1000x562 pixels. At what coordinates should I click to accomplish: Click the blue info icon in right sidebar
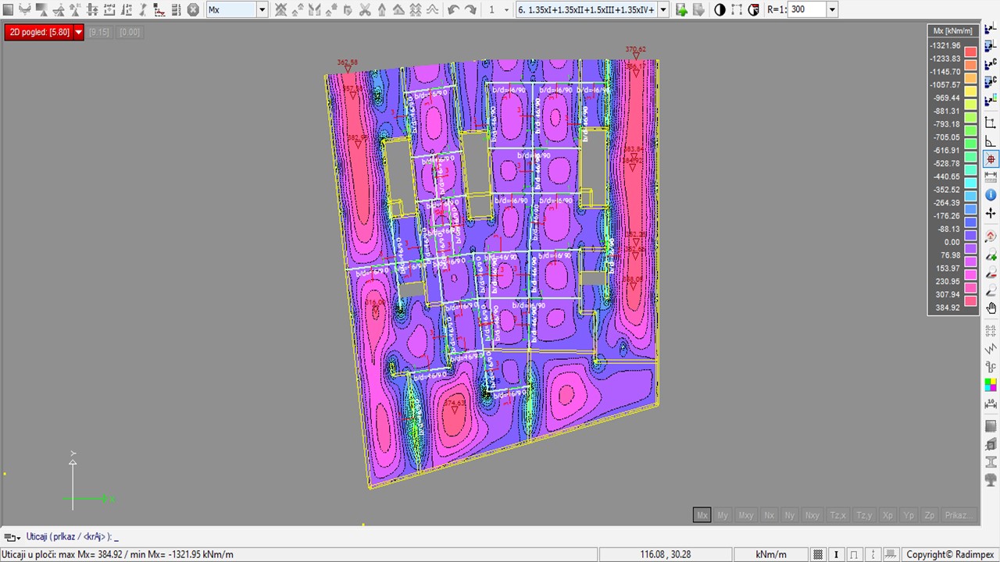pos(991,194)
